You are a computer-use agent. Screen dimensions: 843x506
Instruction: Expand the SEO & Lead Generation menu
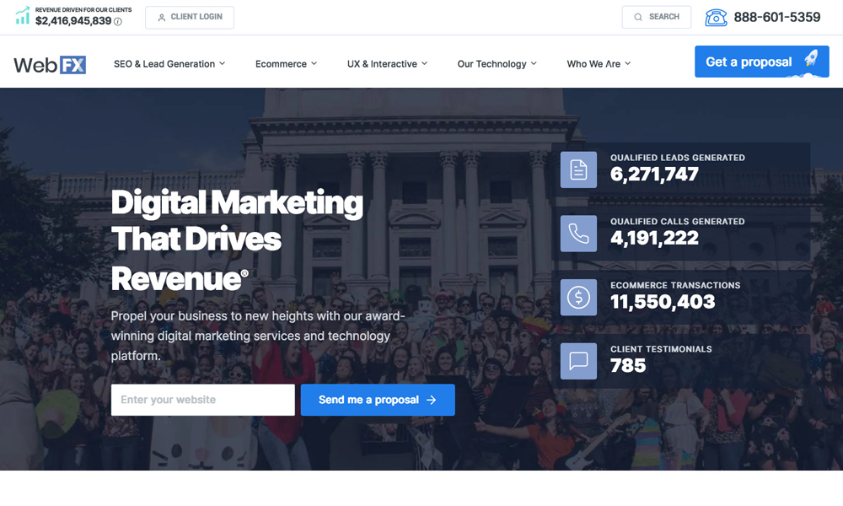coord(169,64)
